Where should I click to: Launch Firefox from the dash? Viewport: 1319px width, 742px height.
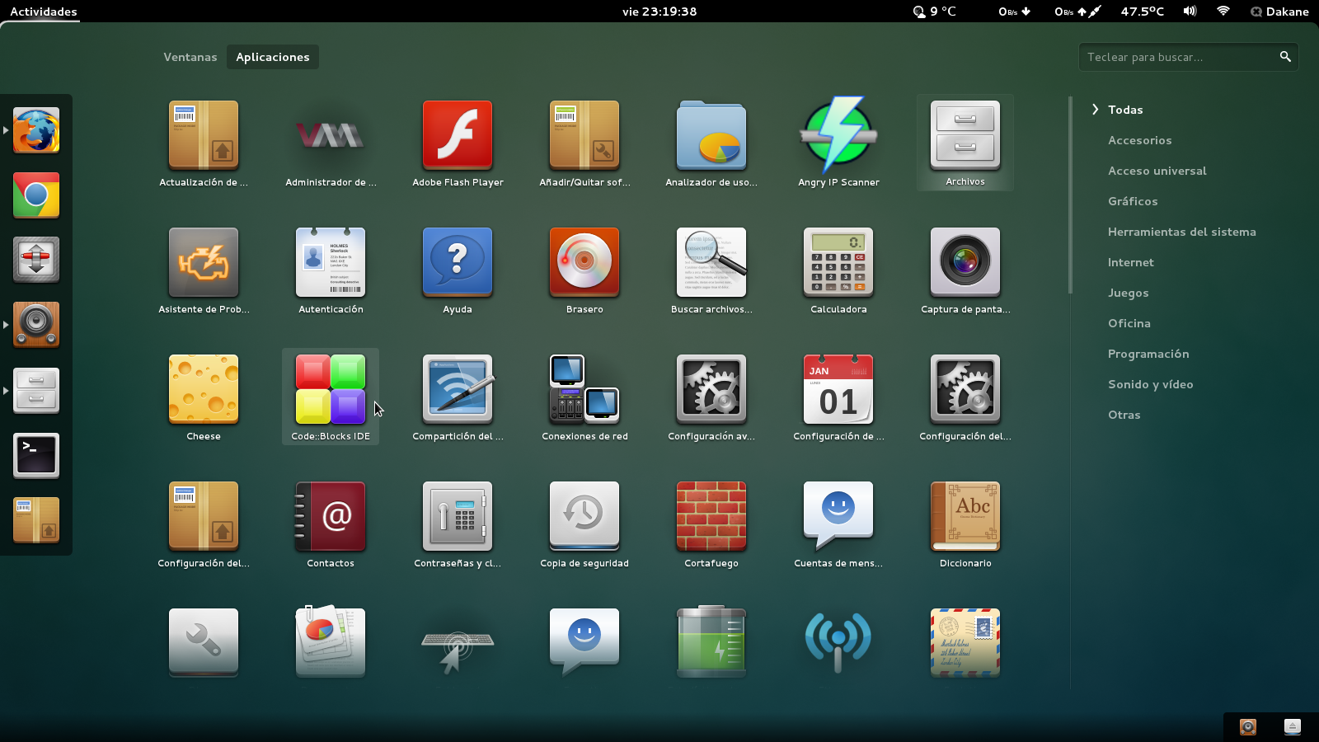(36, 130)
